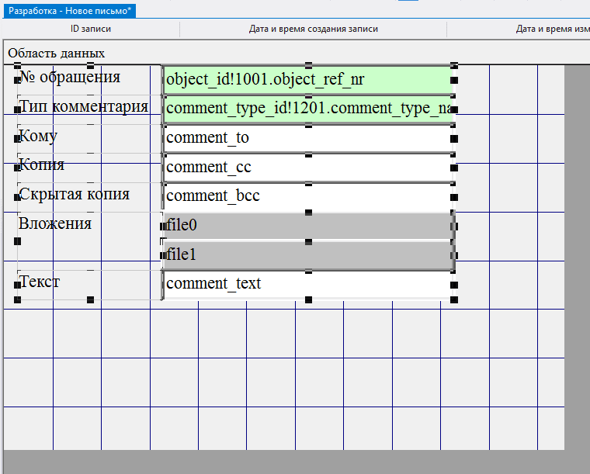Click the ID записи column header
The image size is (590, 474).
[91, 29]
